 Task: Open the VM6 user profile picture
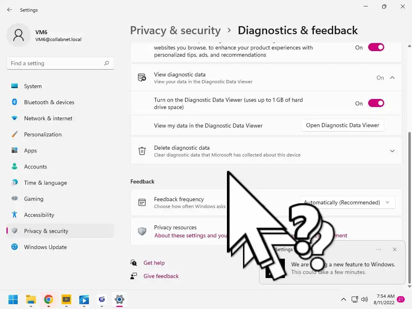(19, 35)
